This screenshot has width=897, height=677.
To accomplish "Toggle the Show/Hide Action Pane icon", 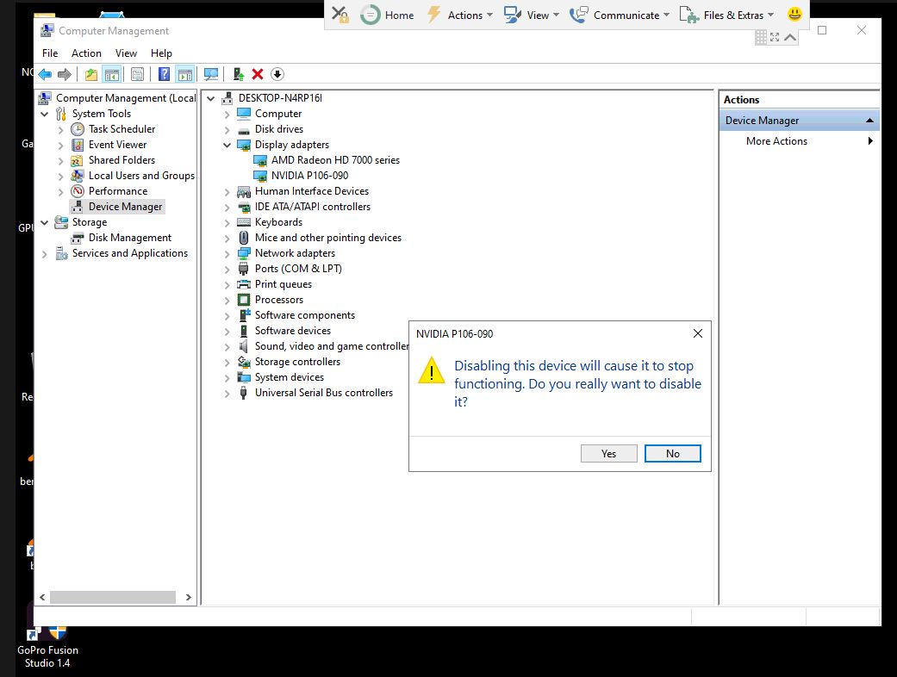I will (x=184, y=74).
